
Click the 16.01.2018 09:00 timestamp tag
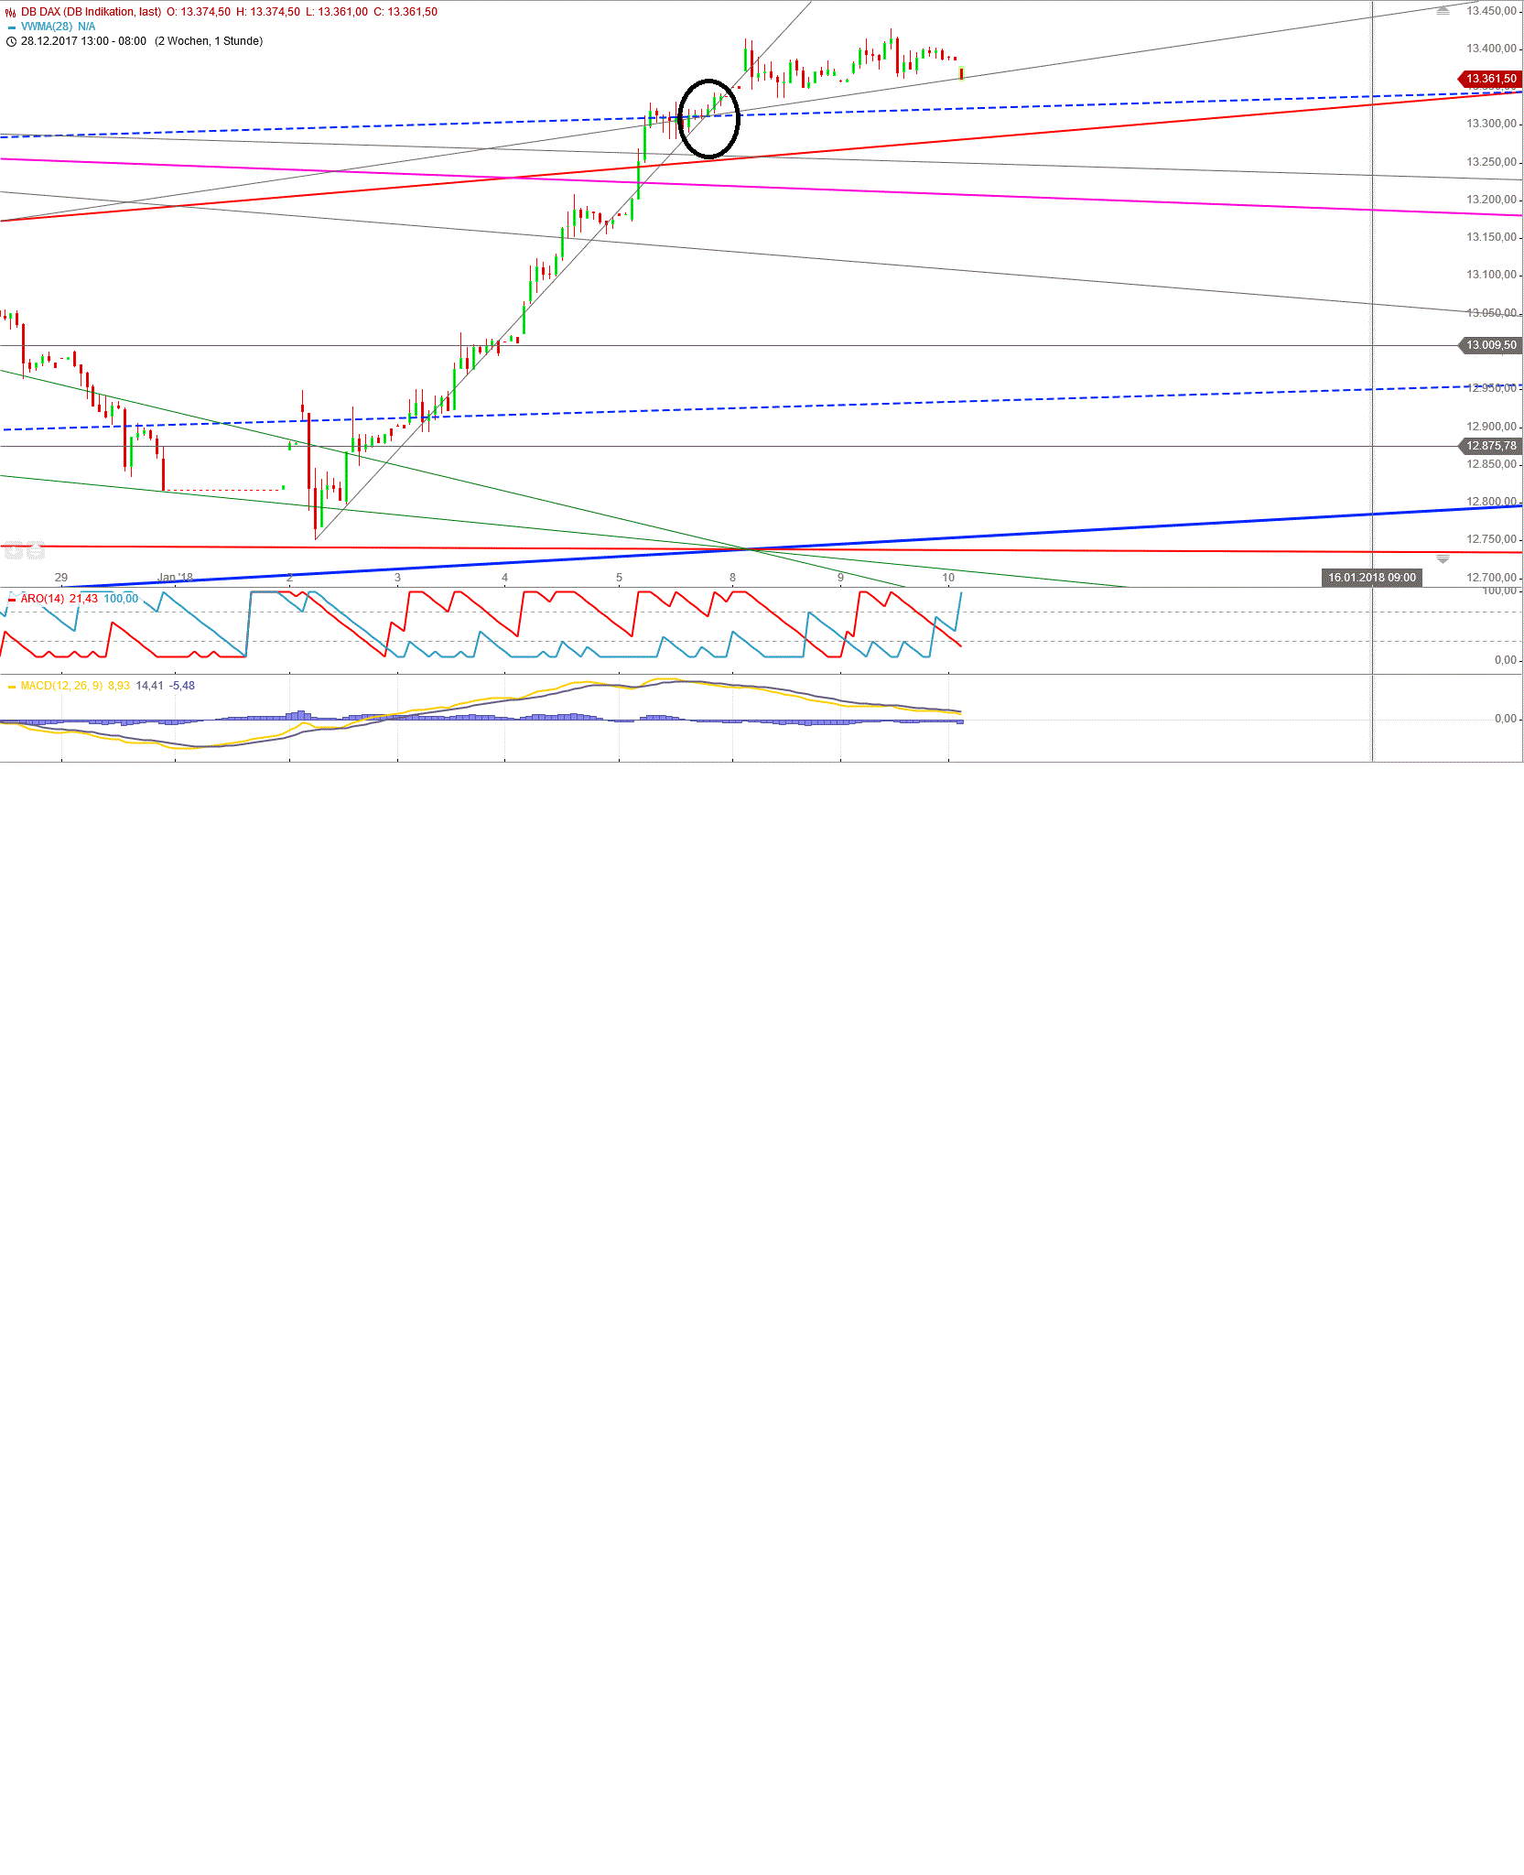click(1372, 578)
